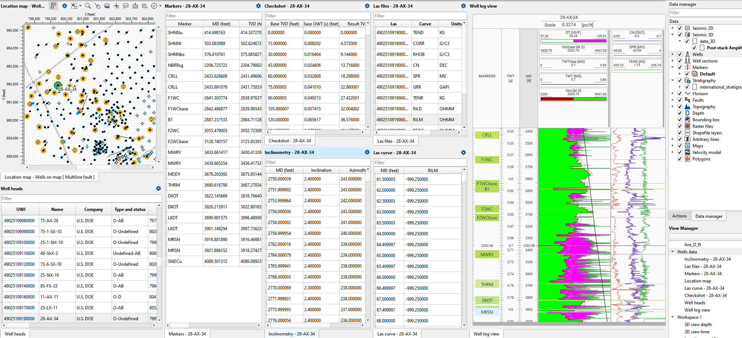Activate the zoom magnifier tool
The image size is (742, 338).
coord(88,6)
